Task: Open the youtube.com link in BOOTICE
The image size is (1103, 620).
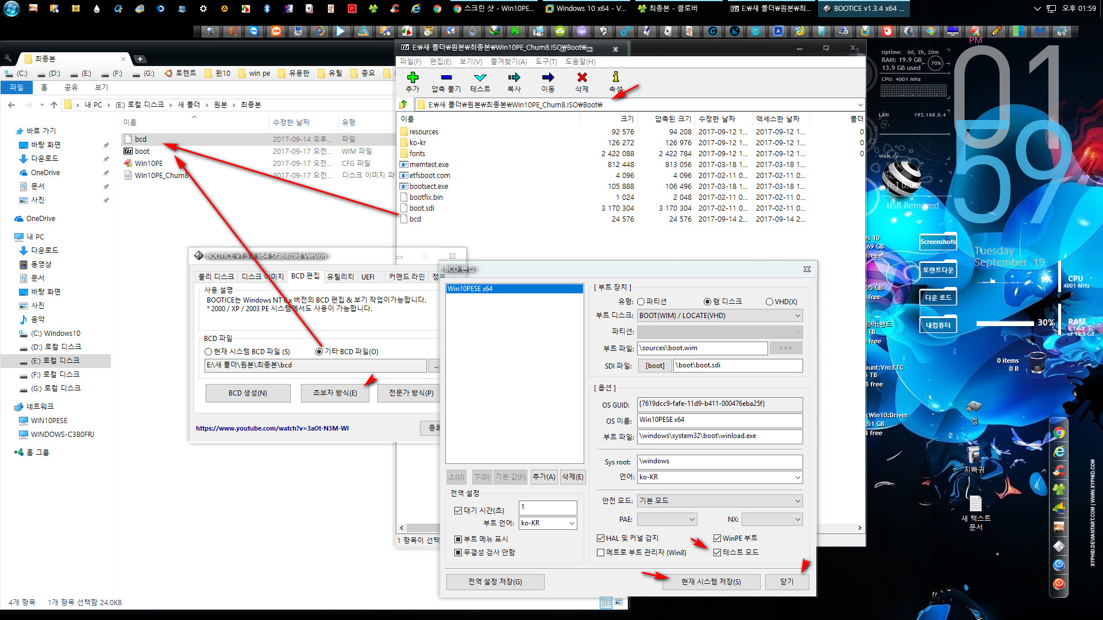Action: [x=272, y=428]
